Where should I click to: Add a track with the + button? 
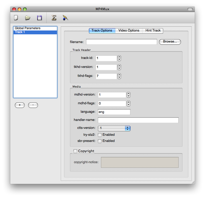pyautogui.click(x=20, y=105)
